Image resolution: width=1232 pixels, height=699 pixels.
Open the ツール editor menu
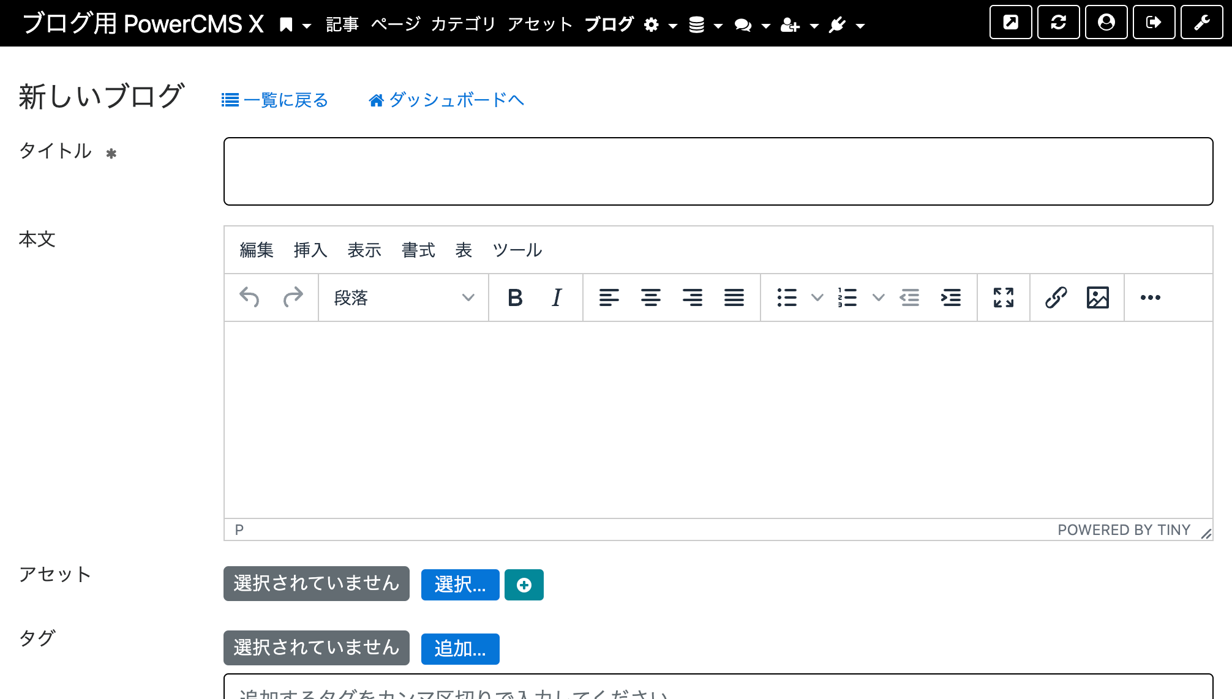tap(517, 250)
